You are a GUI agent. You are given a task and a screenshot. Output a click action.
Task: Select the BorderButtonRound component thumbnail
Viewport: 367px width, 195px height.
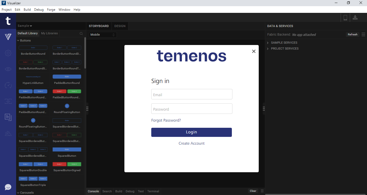click(33, 48)
